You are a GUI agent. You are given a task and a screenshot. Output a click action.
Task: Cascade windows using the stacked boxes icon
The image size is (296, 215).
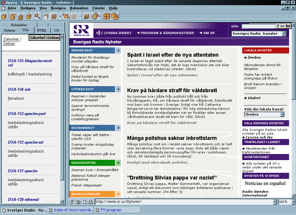click(115, 16)
